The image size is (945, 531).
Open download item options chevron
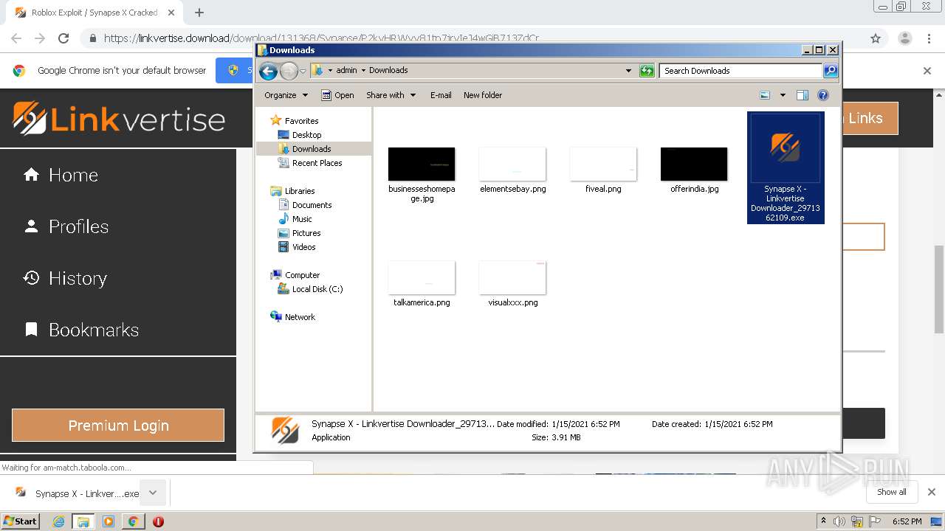153,493
